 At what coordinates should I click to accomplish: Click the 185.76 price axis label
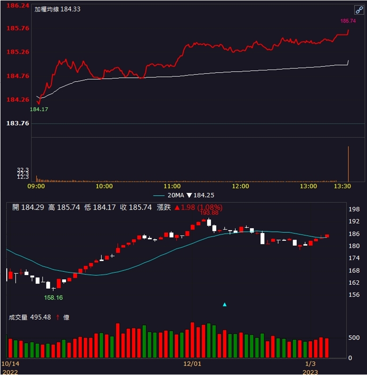(18, 28)
